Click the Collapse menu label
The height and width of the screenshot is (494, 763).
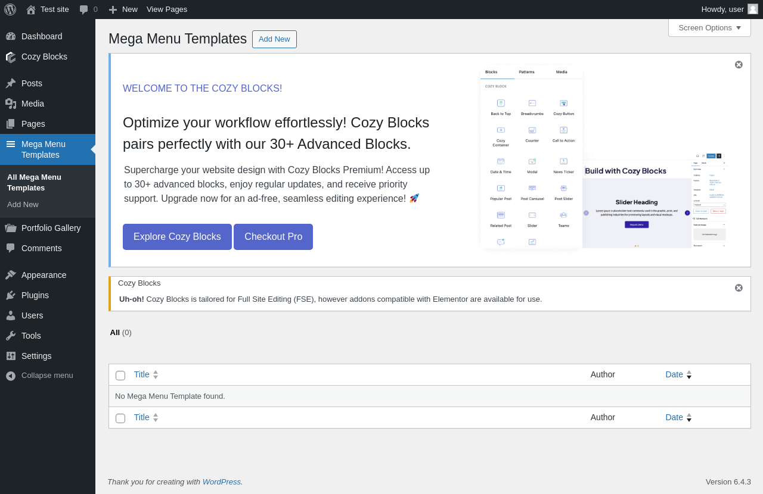coord(47,376)
